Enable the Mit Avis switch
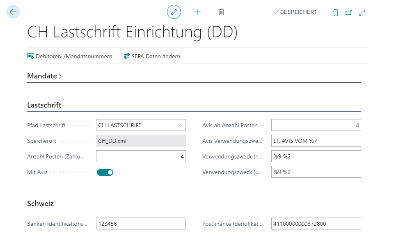The width and height of the screenshot is (396, 250). coord(105,172)
